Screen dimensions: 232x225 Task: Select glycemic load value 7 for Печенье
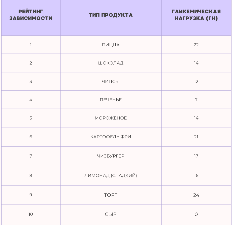pos(196,100)
